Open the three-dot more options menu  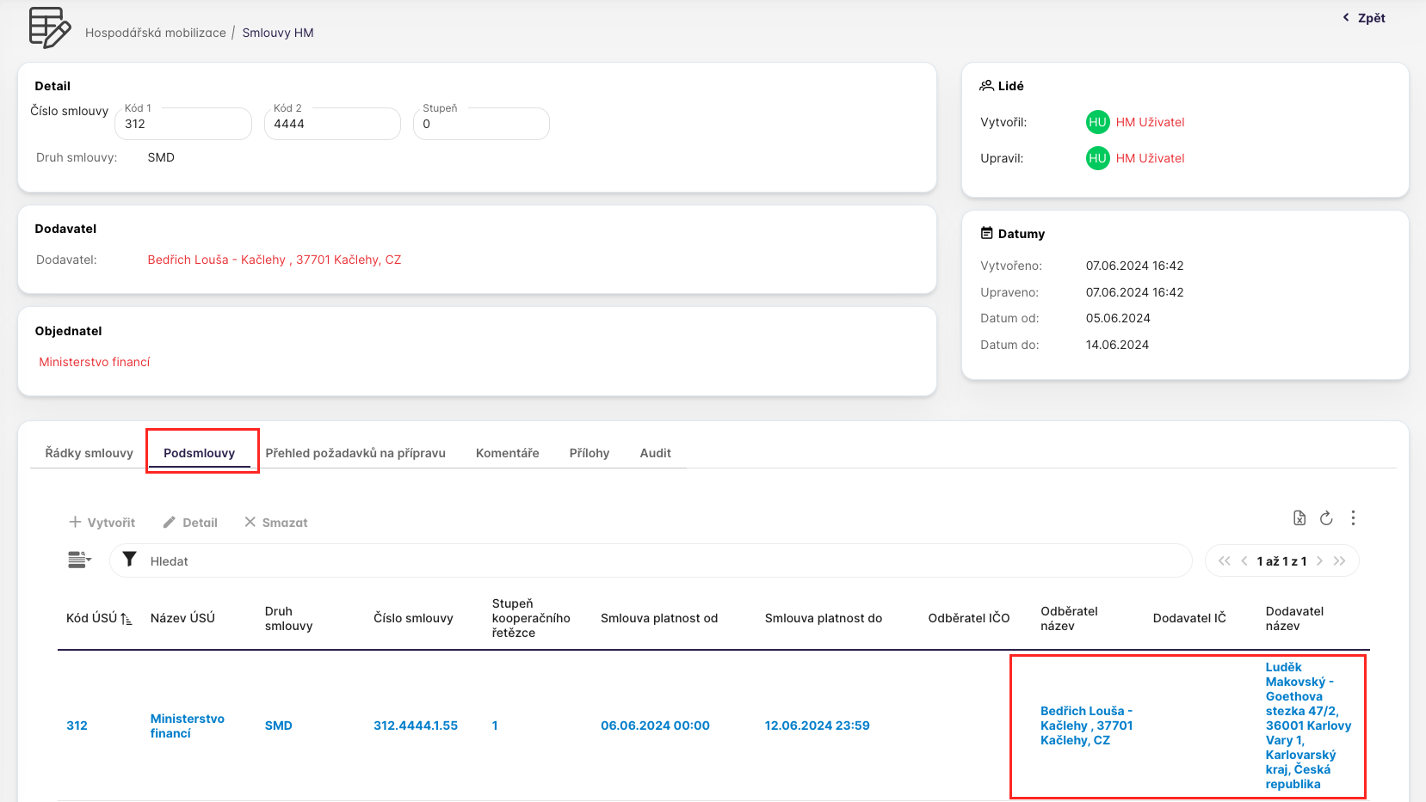click(1353, 518)
